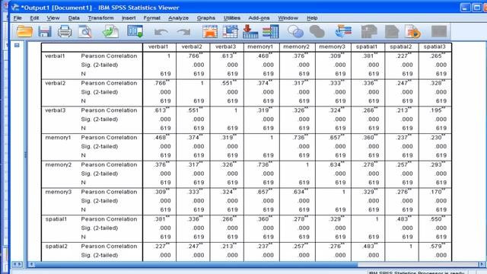
Task: Click the spatial1 column header
Action: point(367,46)
